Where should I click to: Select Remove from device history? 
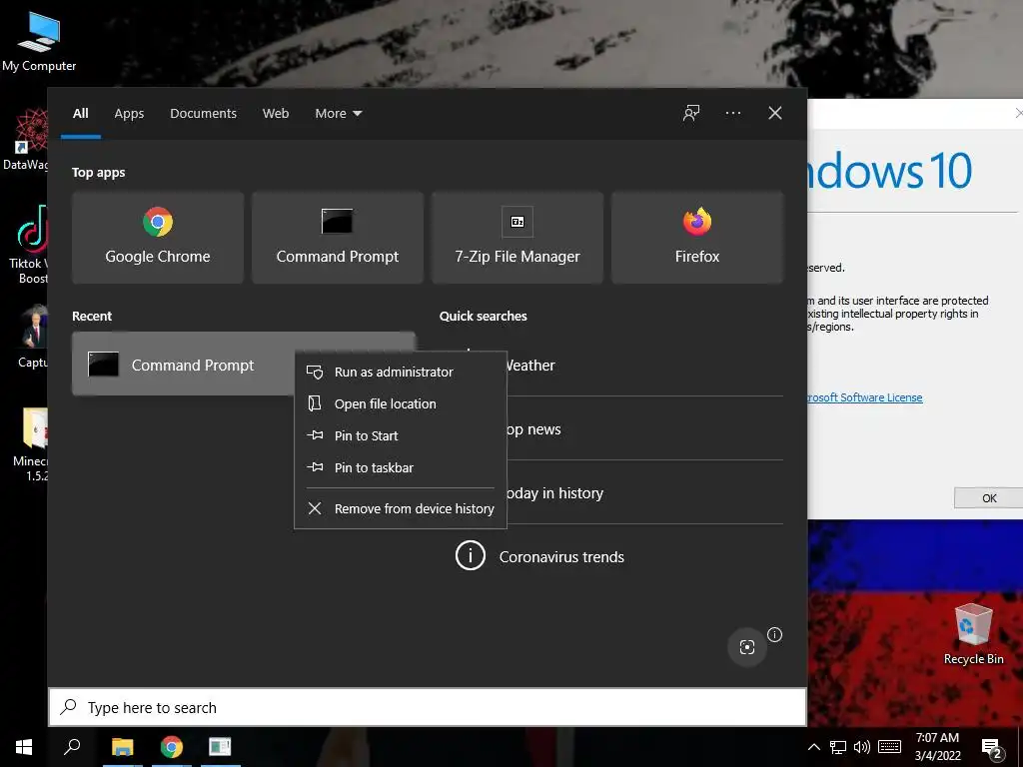click(x=401, y=508)
